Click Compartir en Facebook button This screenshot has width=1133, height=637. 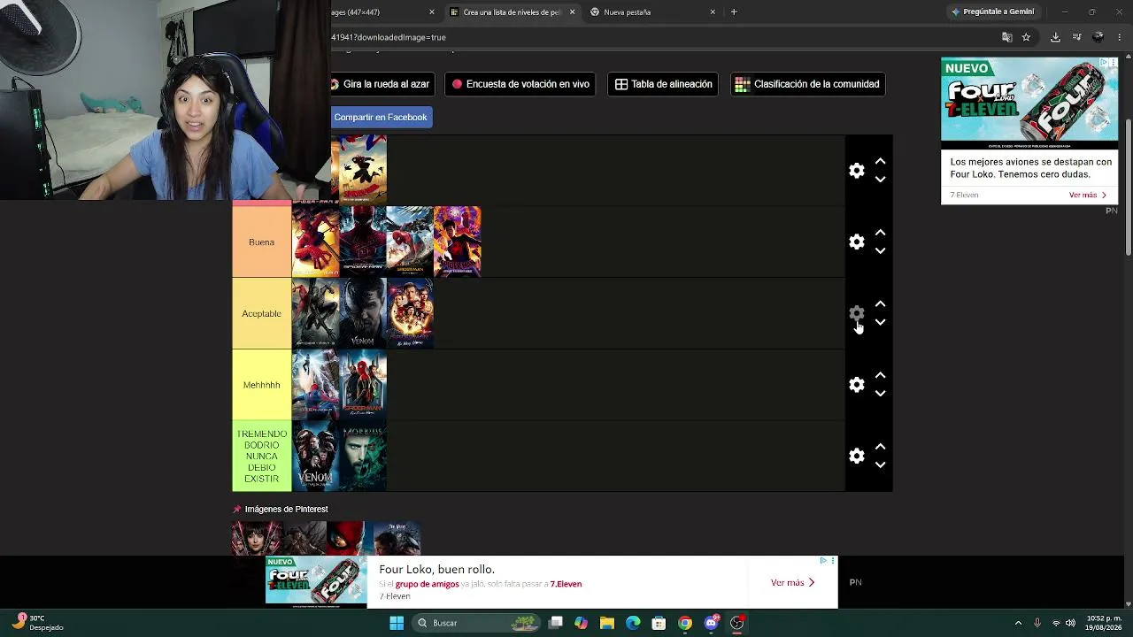(x=382, y=117)
